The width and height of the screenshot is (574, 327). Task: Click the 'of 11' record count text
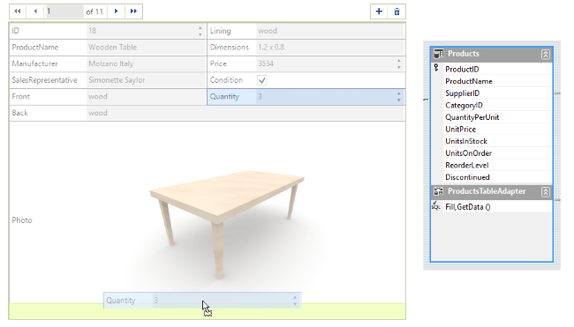(x=94, y=11)
